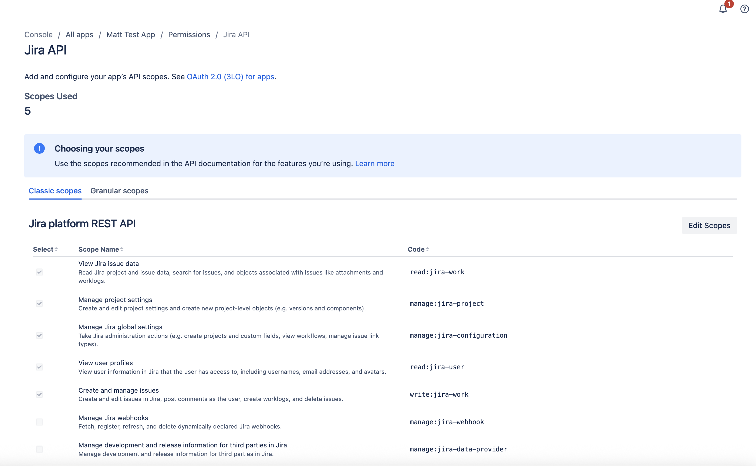Click the Edit Scopes button
756x466 pixels.
(x=709, y=225)
